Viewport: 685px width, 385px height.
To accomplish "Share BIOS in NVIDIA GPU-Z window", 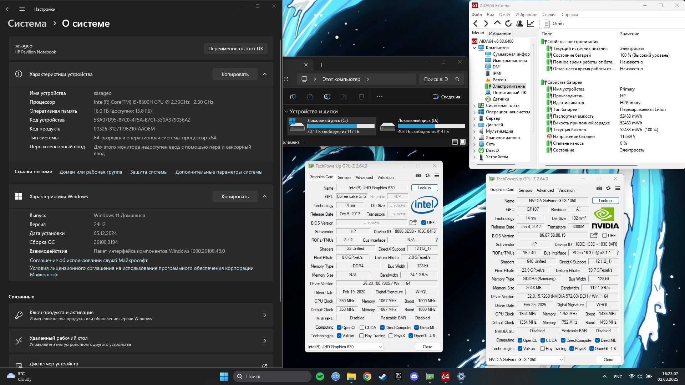I will coord(594,235).
